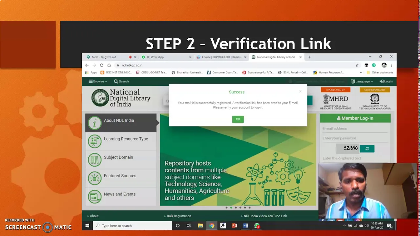
Task: Click the Type here to search box
Action: [x=133, y=226]
